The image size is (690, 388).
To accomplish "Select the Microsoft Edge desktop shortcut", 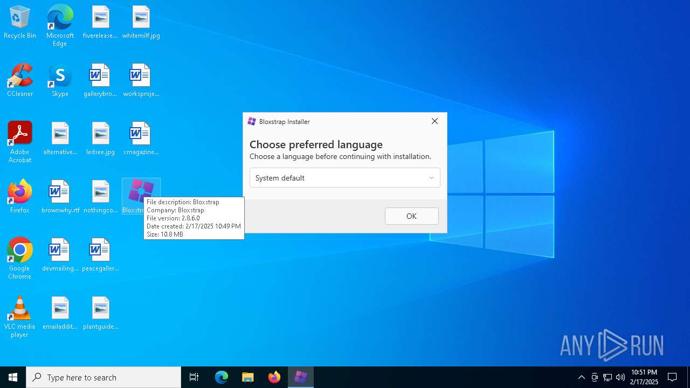I will tap(60, 26).
